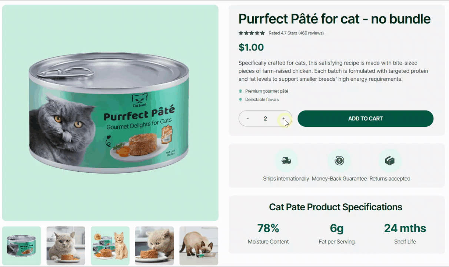Click the Premium gourmet pâté bullet icon
Screen dimensions: 449x267
[x=240, y=91]
